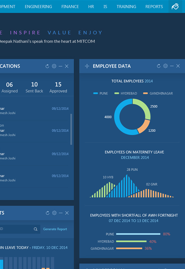Refresh the Employee Data panel
Viewport: 185px width, 269px height.
pyautogui.click(x=159, y=66)
